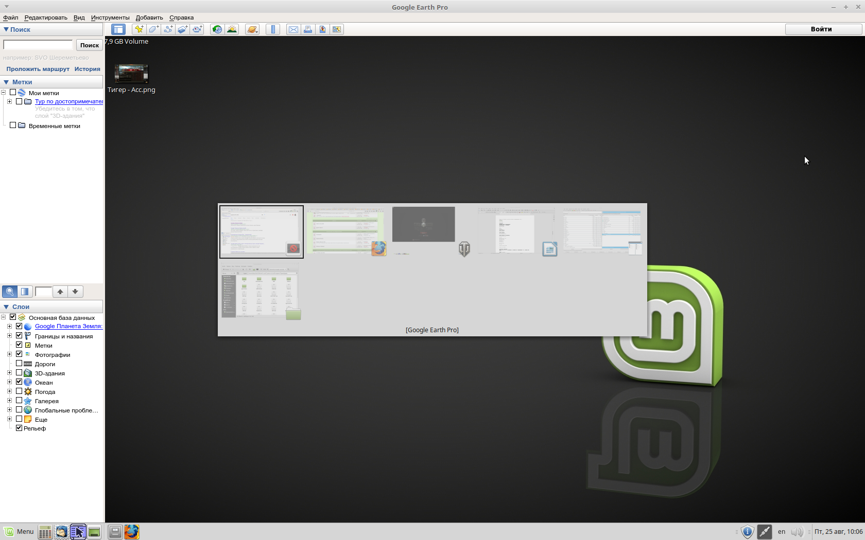Move selected place down with arrow
The width and height of the screenshot is (865, 540).
click(75, 292)
